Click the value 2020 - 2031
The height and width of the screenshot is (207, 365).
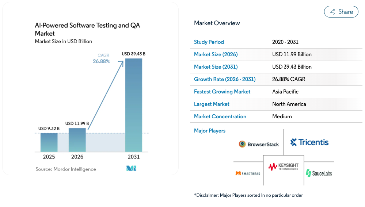pos(285,42)
